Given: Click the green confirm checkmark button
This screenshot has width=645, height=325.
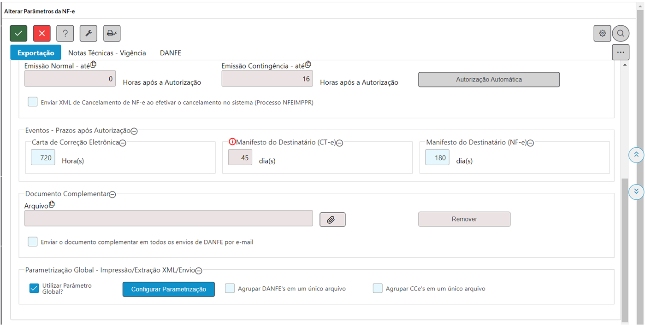Looking at the screenshot, I should click(x=18, y=33).
